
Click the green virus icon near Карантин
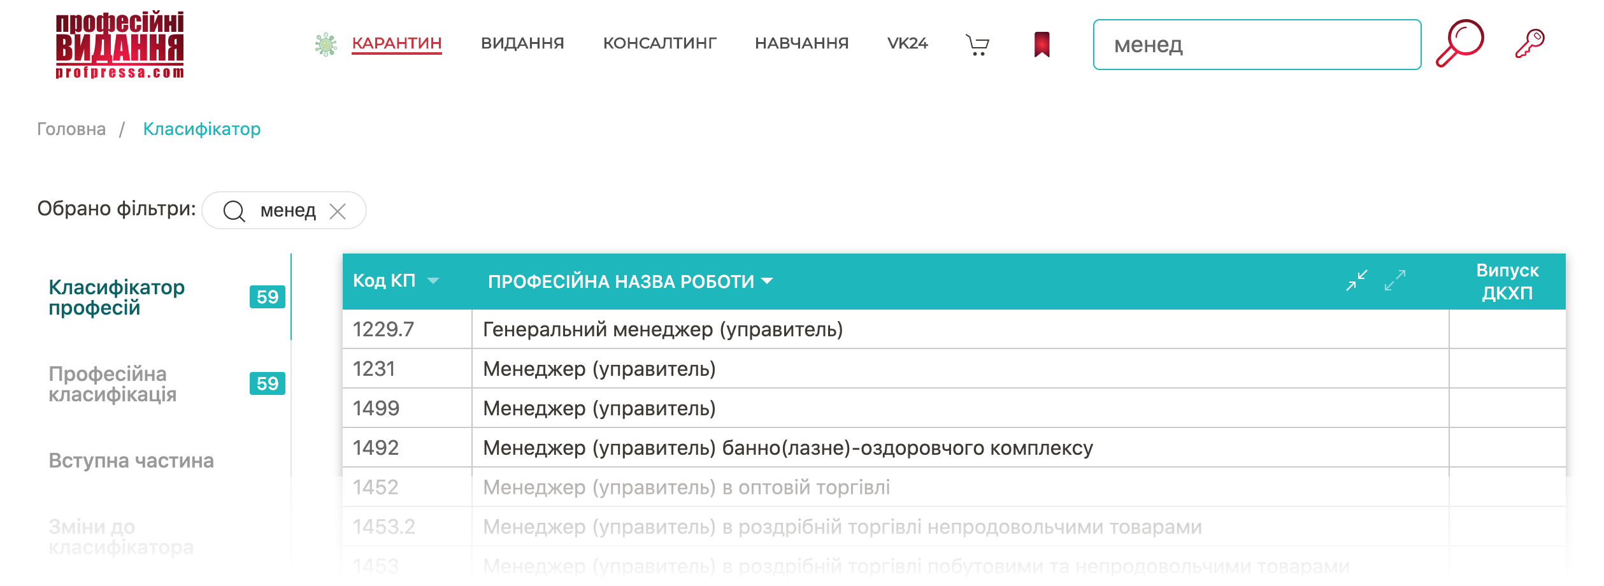pos(326,45)
